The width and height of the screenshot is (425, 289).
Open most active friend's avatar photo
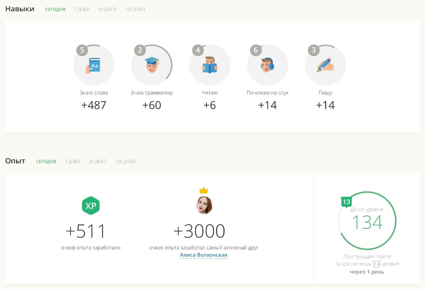[204, 206]
